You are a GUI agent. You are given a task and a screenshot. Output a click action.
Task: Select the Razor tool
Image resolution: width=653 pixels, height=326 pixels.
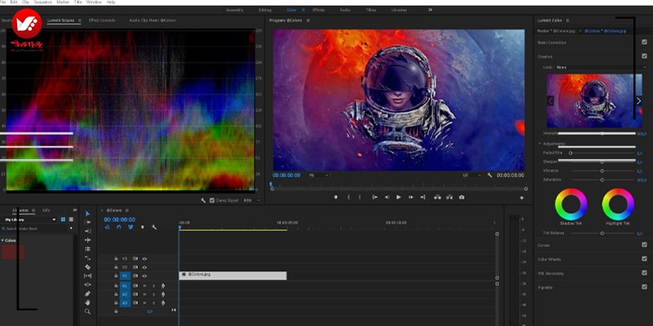click(87, 267)
